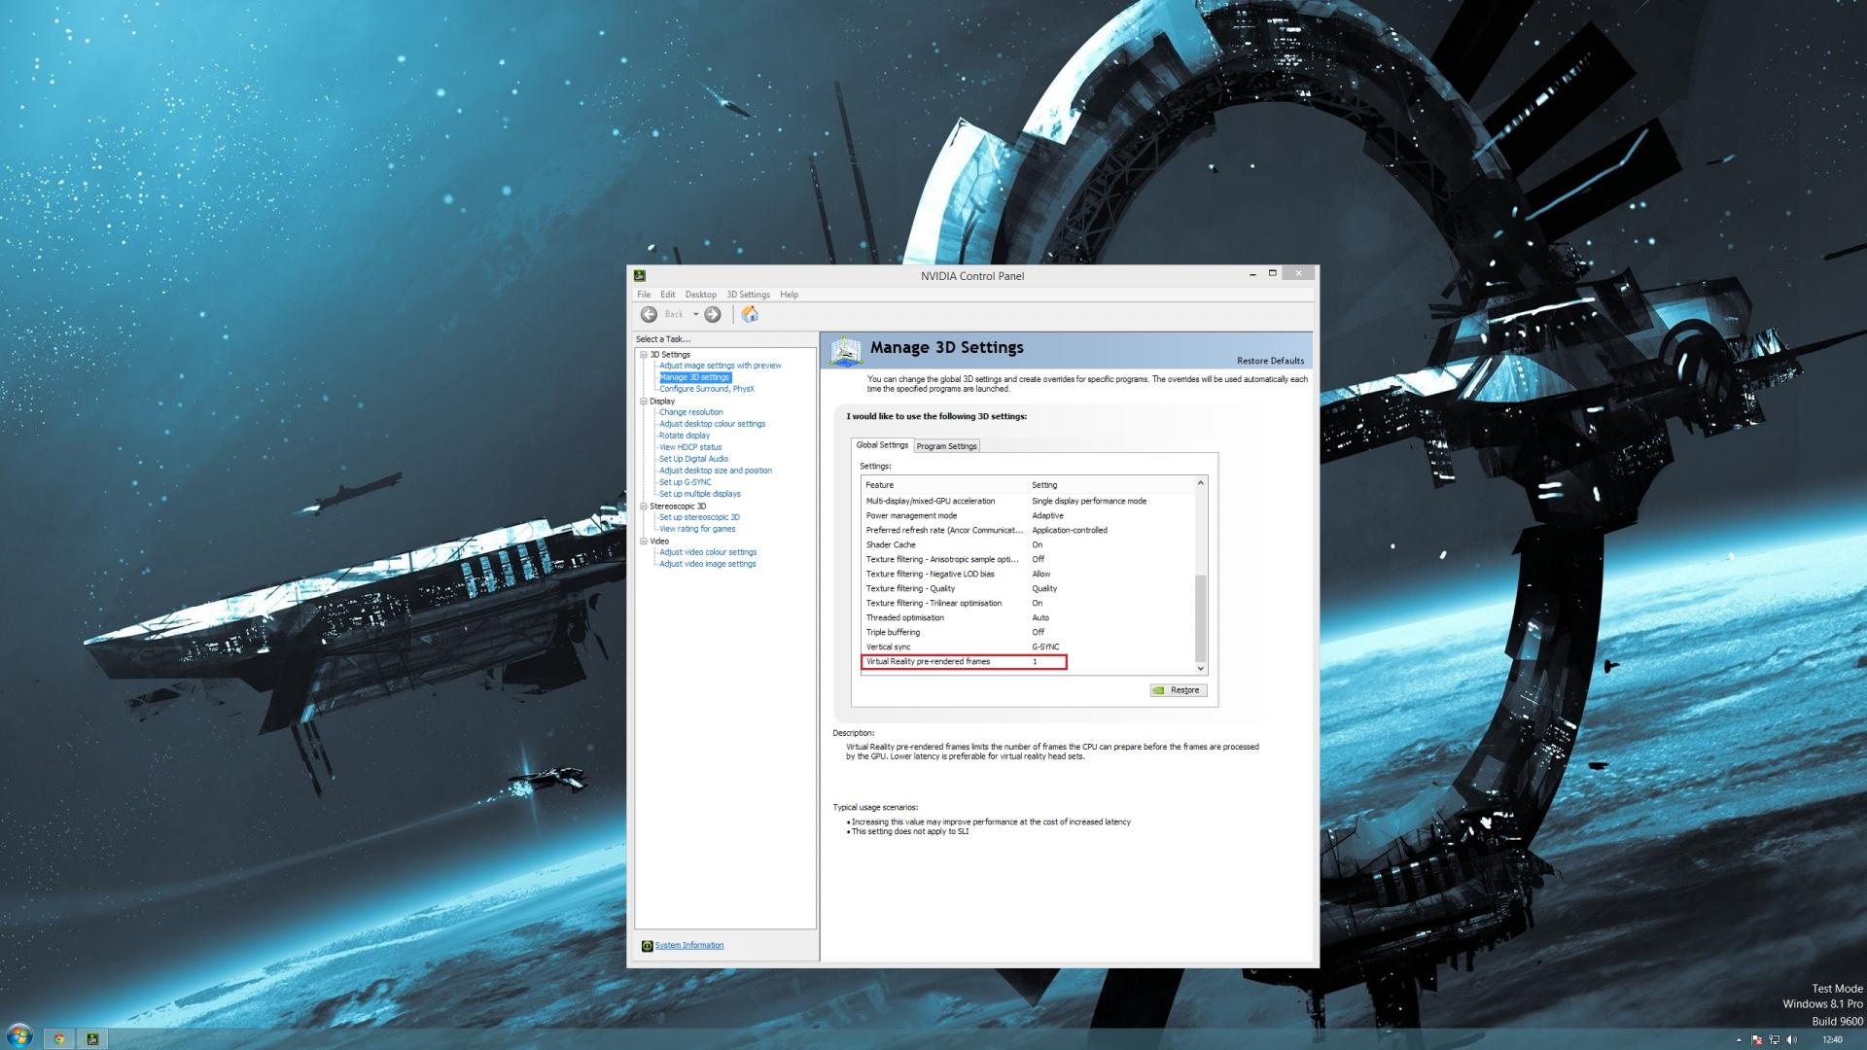Screen dimensions: 1867x1050
Task: Open Adjust video colour settings
Action: pos(708,552)
